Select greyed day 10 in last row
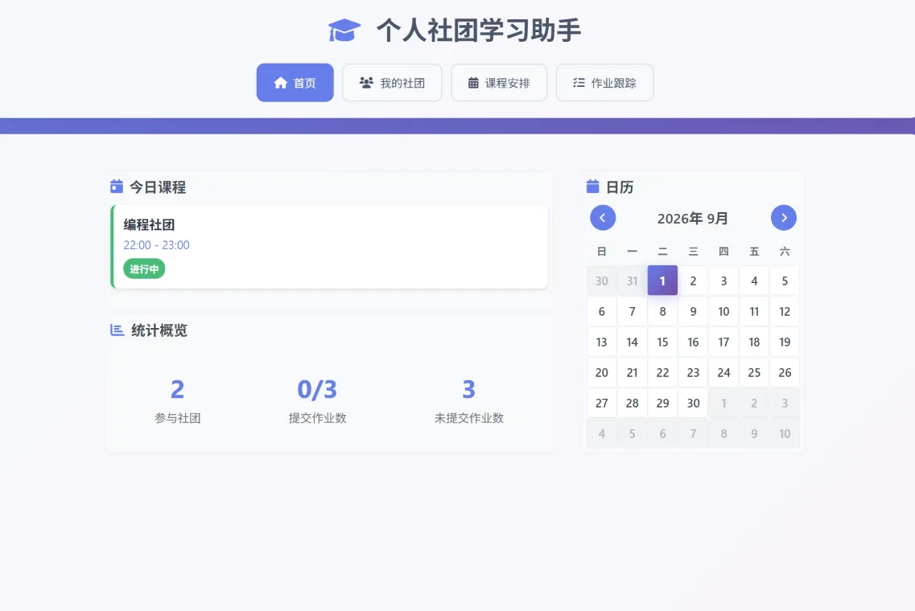 pos(785,434)
